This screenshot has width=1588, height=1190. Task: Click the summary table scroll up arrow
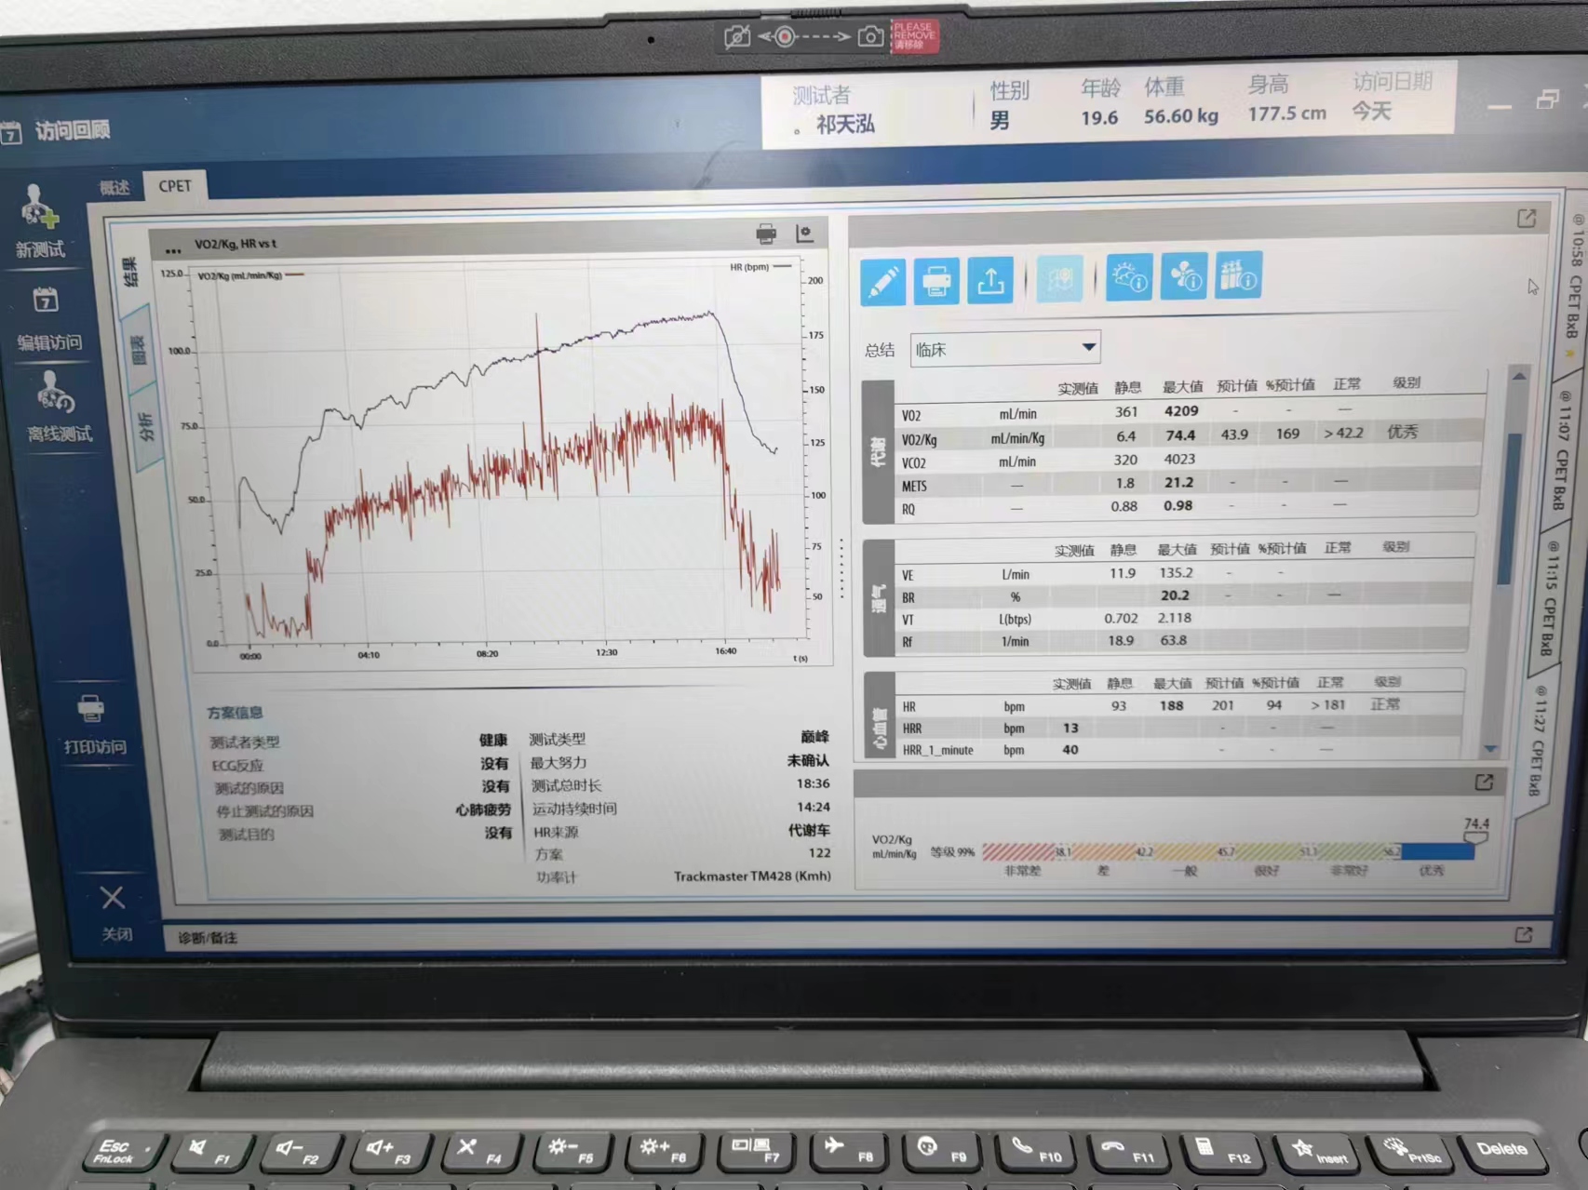tap(1519, 376)
